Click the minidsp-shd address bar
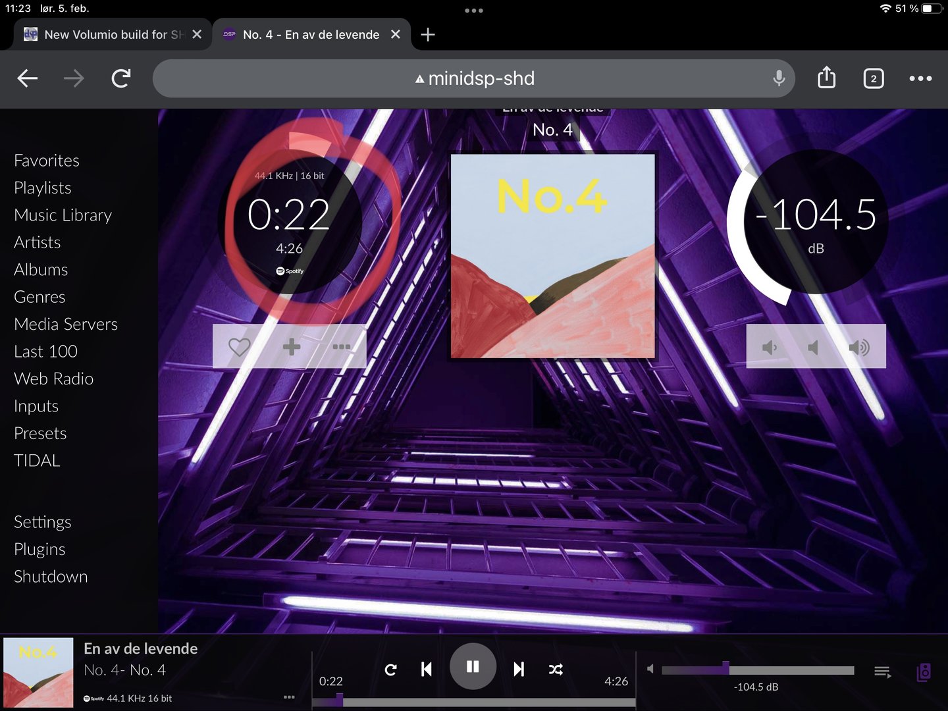The image size is (948, 711). click(x=474, y=78)
